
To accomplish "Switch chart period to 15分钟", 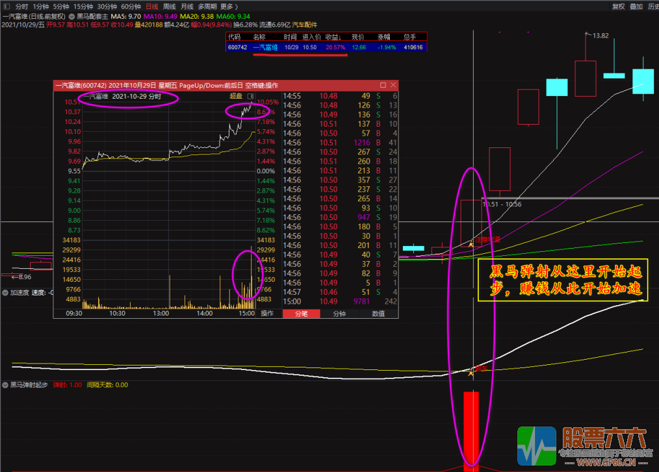I will point(83,6).
